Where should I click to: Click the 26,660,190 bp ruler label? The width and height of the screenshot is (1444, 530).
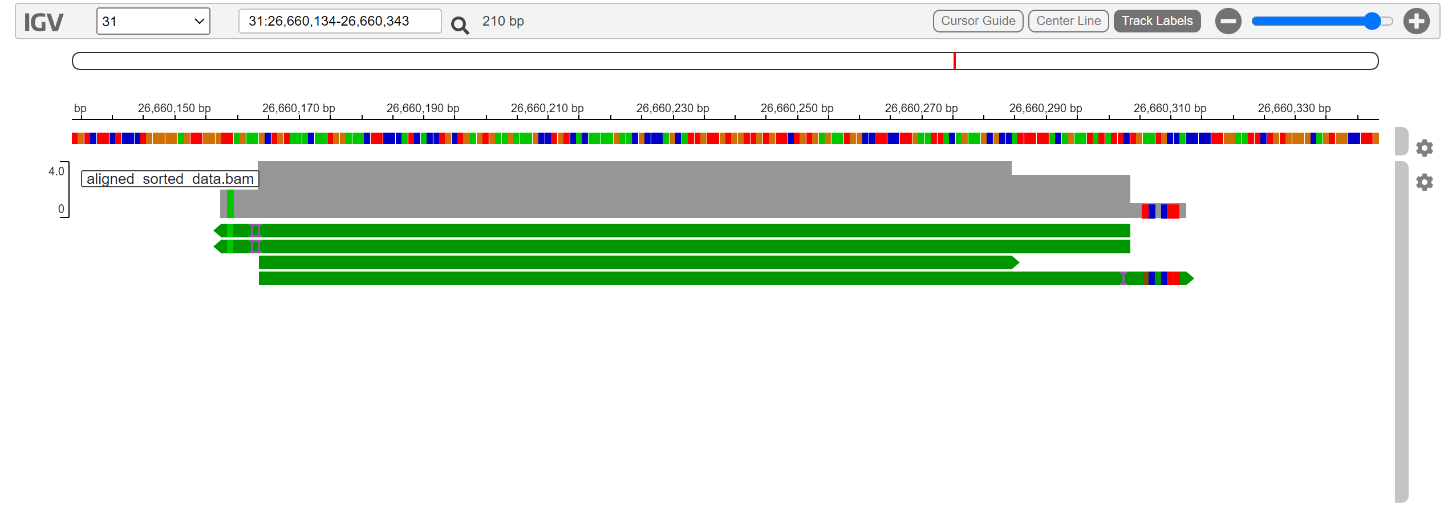423,108
